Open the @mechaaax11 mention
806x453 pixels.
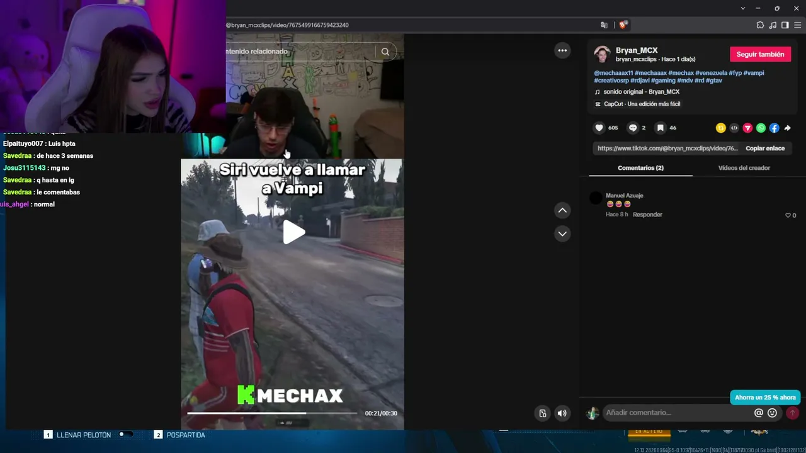[x=613, y=73]
